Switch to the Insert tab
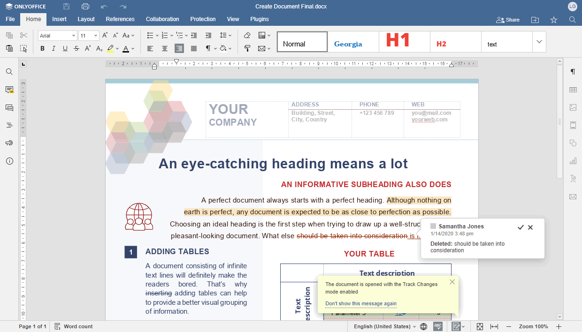 59,19
